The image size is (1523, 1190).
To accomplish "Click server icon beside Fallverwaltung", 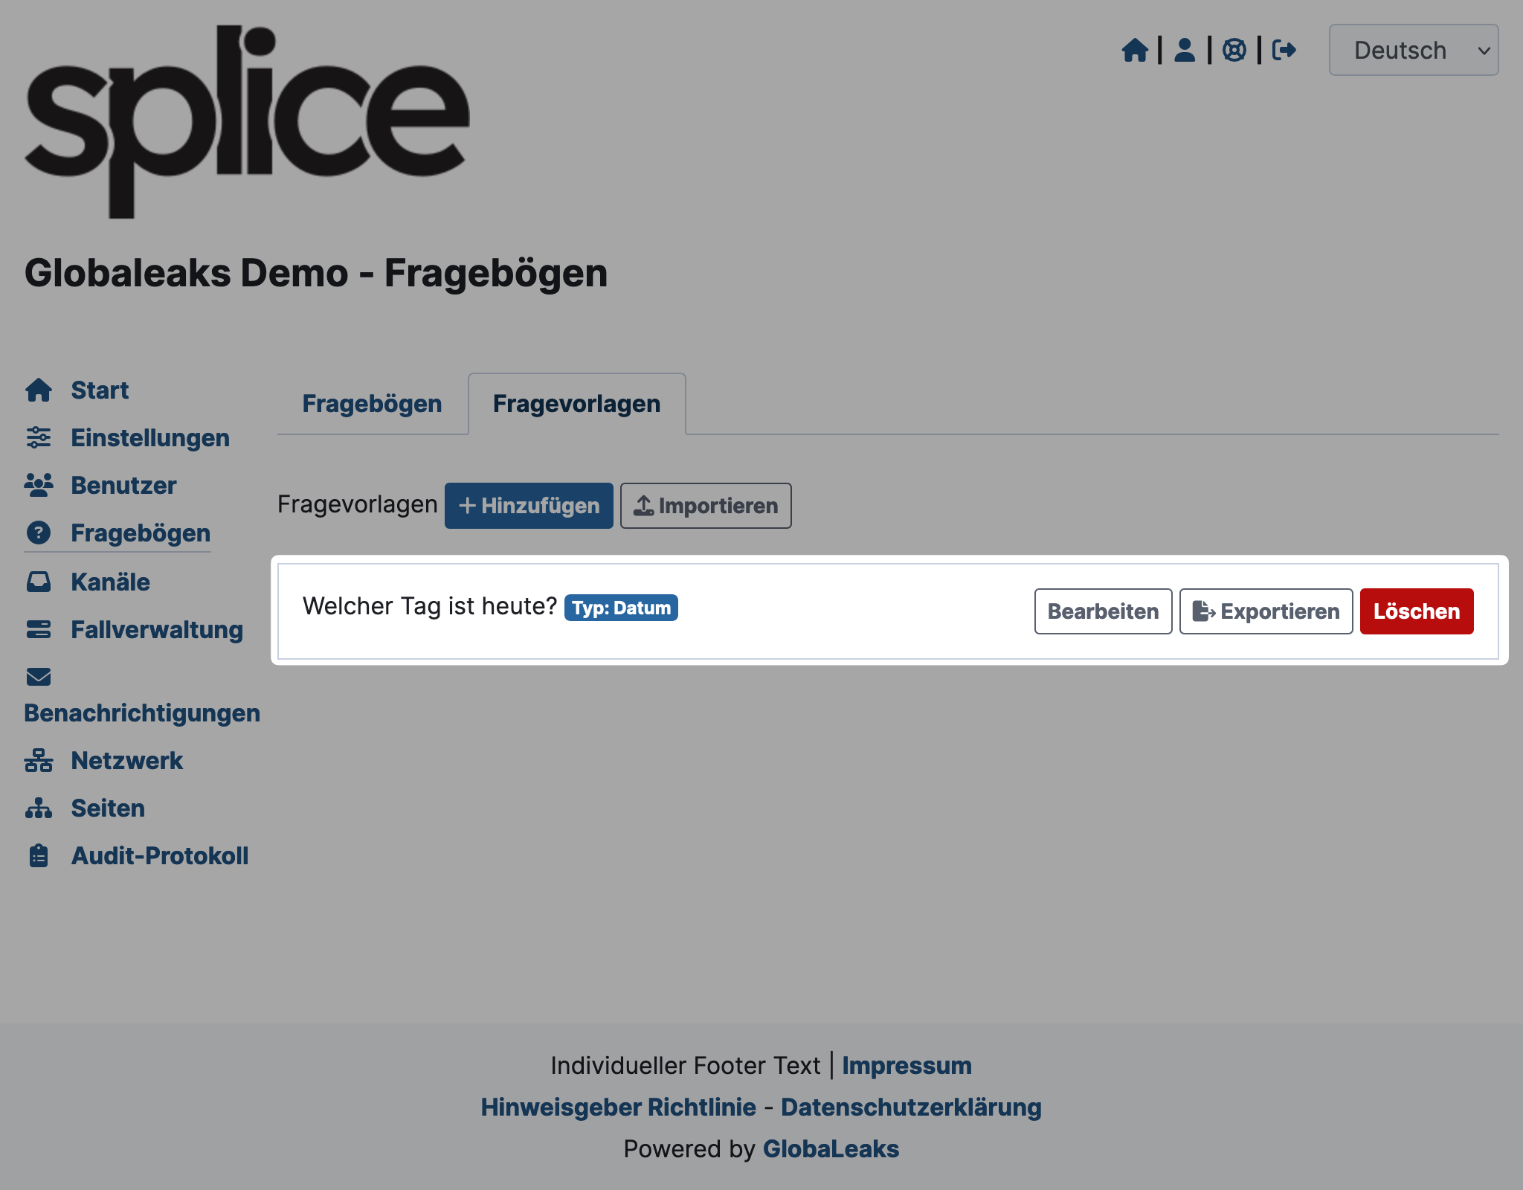I will pos(39,629).
